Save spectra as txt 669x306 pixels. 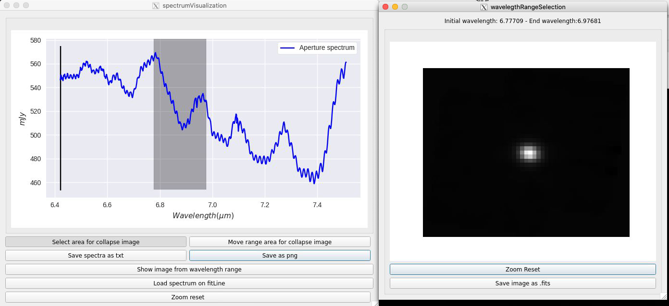(96, 255)
